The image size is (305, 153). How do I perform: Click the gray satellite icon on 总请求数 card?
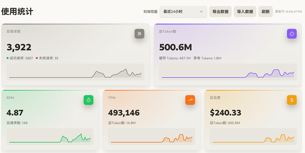click(139, 34)
